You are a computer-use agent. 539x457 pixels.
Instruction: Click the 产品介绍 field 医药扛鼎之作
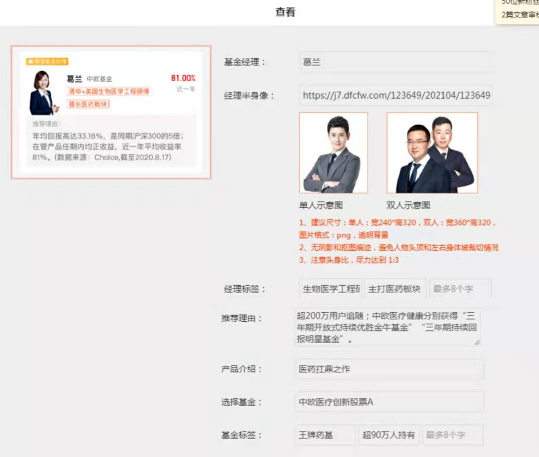389,369
